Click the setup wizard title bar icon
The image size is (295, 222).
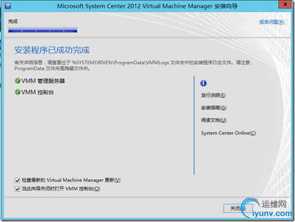(x=8, y=6)
